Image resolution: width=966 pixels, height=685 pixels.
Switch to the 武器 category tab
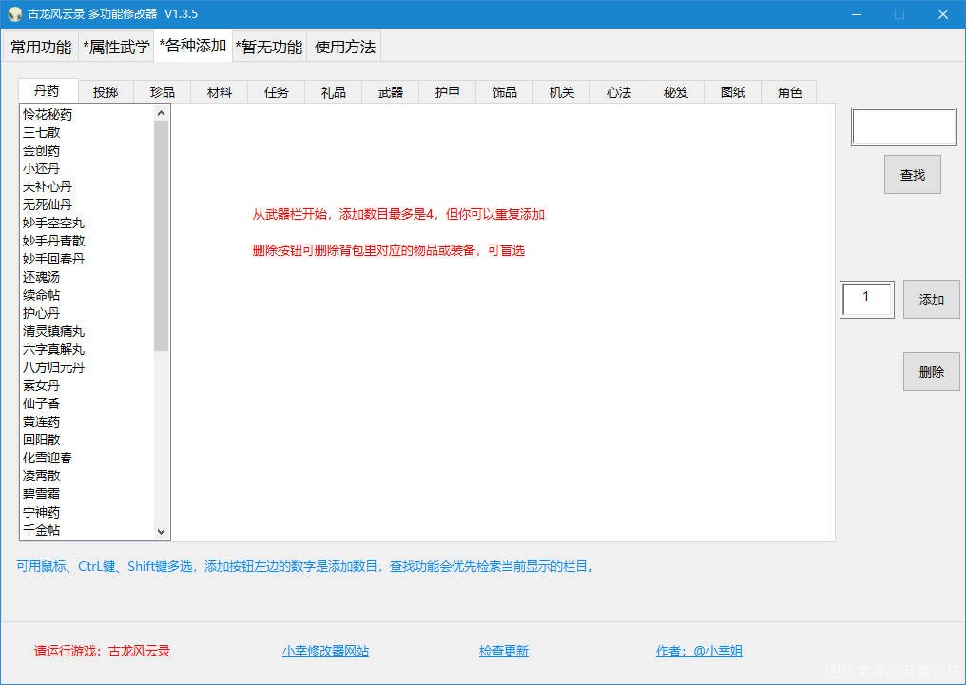390,91
